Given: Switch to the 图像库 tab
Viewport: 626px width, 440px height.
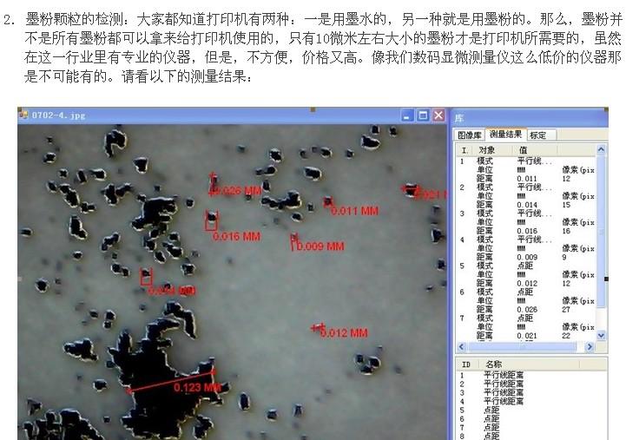Looking at the screenshot, I should click(471, 135).
